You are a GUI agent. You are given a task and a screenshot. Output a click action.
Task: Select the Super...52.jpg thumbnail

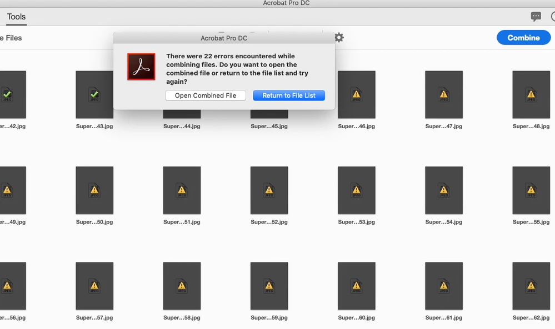point(269,190)
